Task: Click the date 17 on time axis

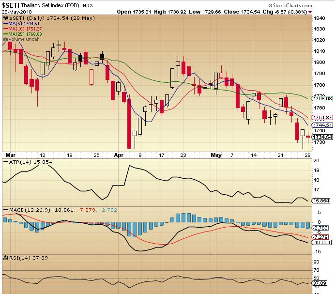Action: pyautogui.click(x=162, y=155)
